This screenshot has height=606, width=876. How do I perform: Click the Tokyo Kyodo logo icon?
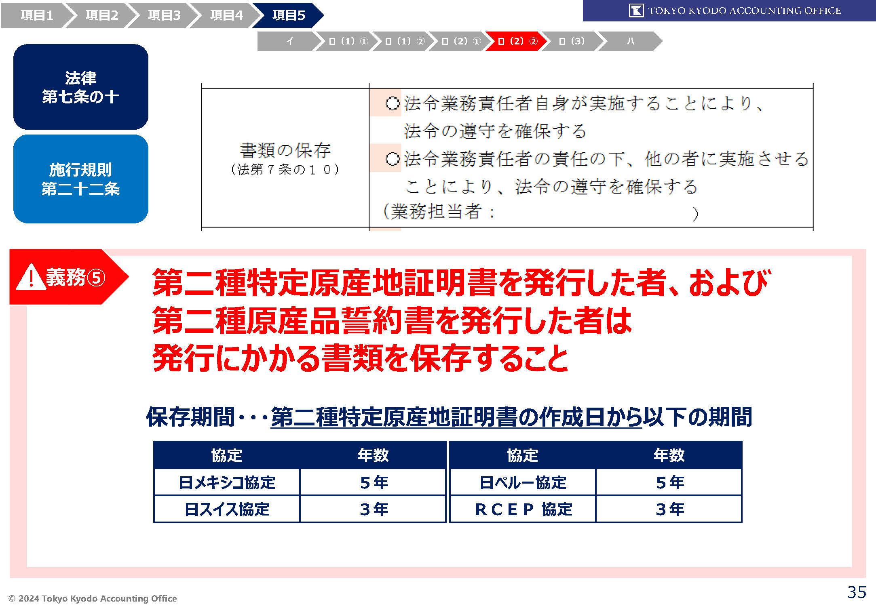click(636, 11)
